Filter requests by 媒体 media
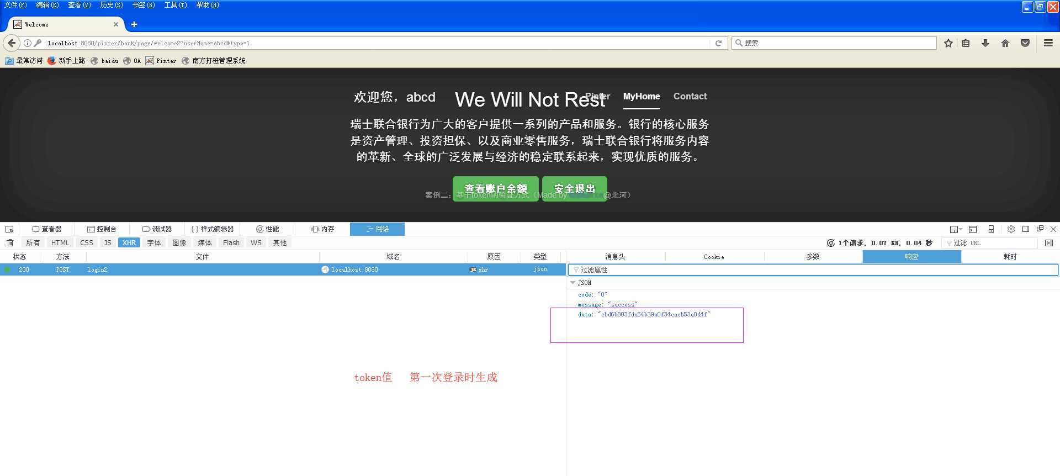The width and height of the screenshot is (1060, 476). pos(205,243)
